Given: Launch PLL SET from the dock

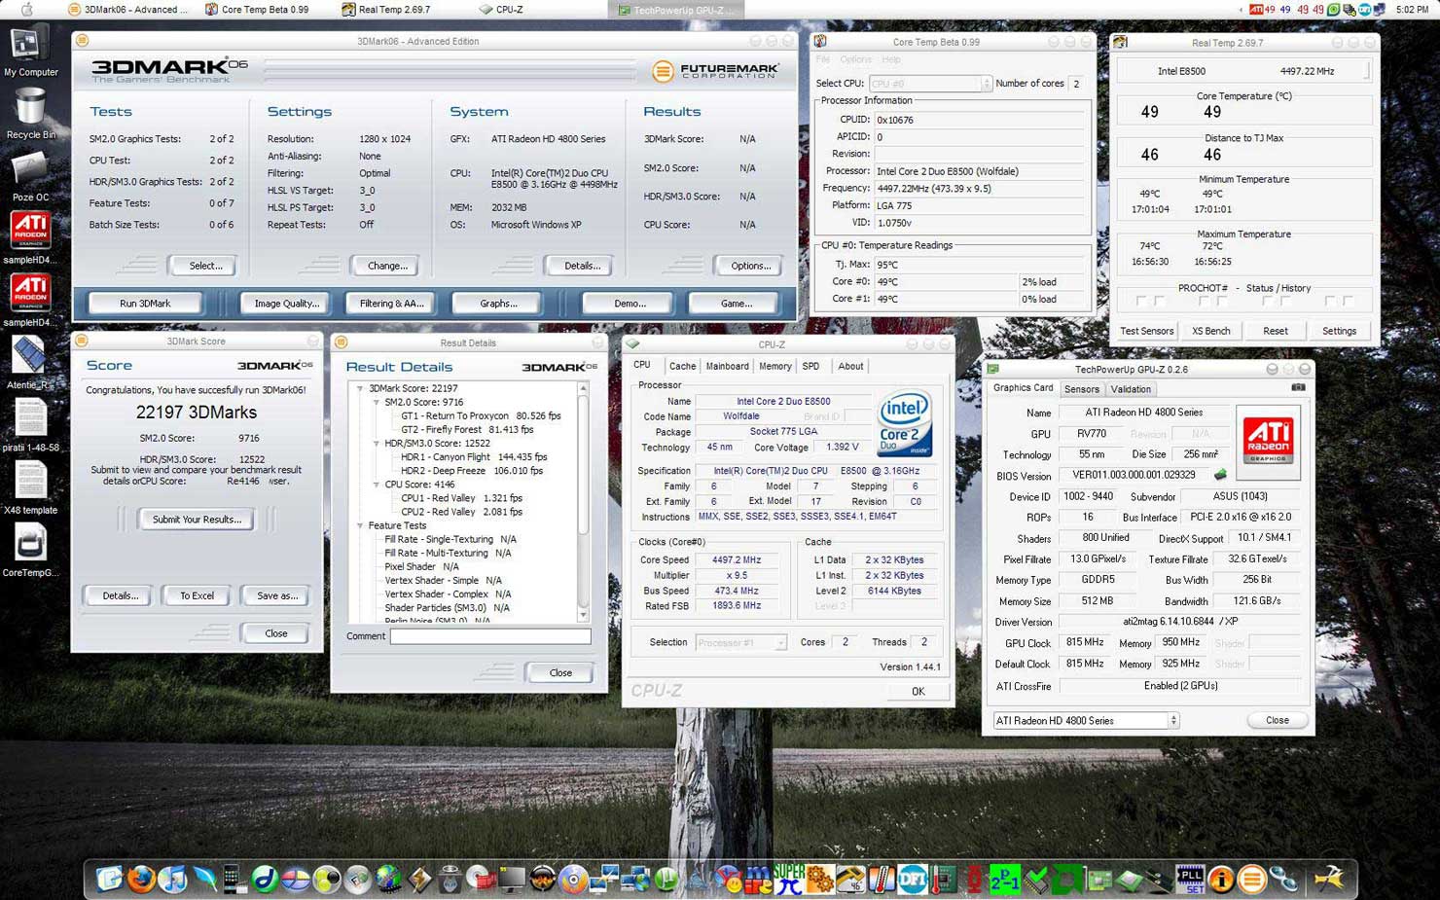Looking at the screenshot, I should 1189,879.
